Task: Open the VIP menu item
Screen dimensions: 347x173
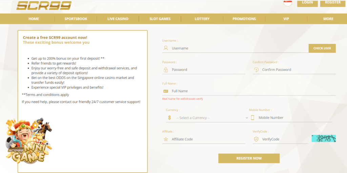Action: tap(286, 19)
